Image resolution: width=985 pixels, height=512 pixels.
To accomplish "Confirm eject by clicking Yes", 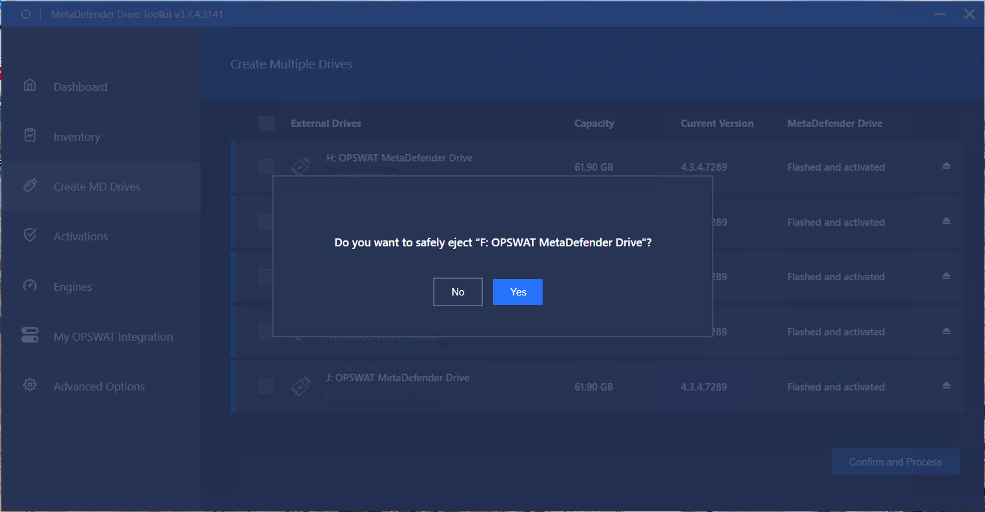I will [x=517, y=292].
